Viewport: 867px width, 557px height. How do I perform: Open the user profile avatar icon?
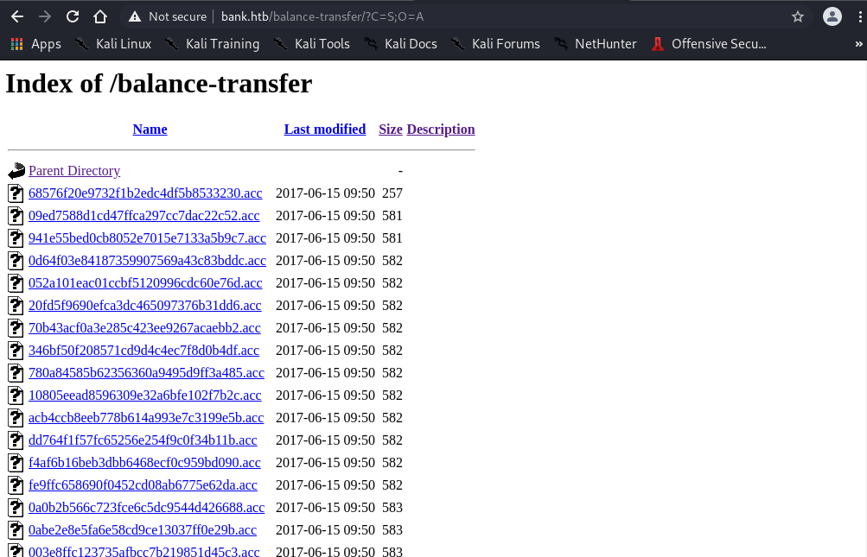[x=832, y=16]
